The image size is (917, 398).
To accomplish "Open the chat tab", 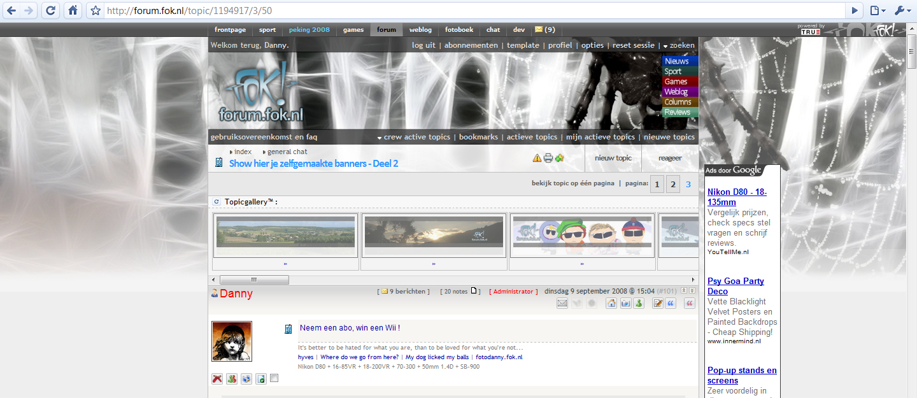I will [x=493, y=30].
